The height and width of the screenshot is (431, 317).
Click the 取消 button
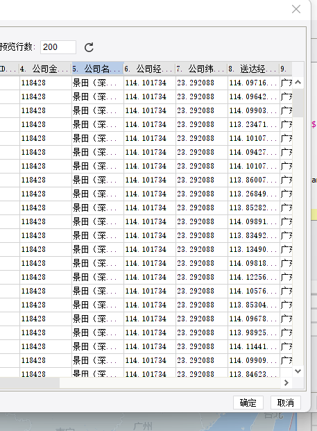(x=286, y=403)
